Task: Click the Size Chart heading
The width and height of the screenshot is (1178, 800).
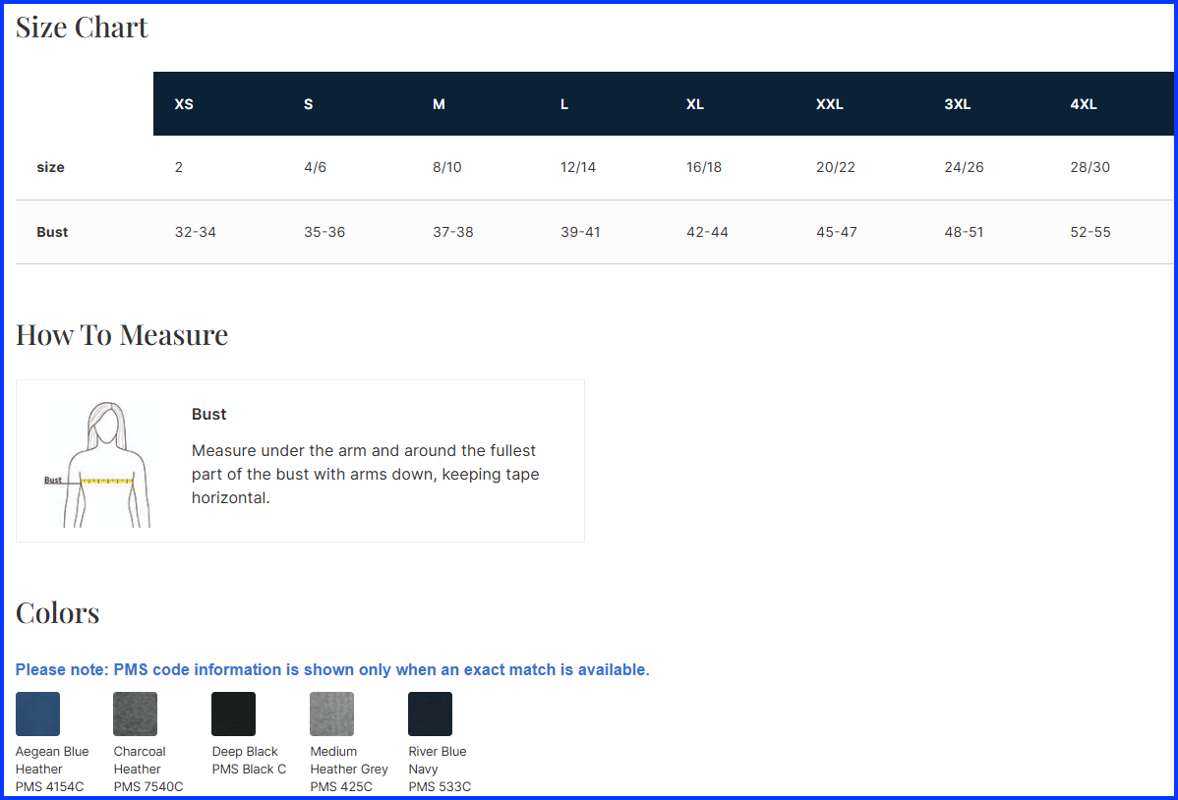Action: 82,28
